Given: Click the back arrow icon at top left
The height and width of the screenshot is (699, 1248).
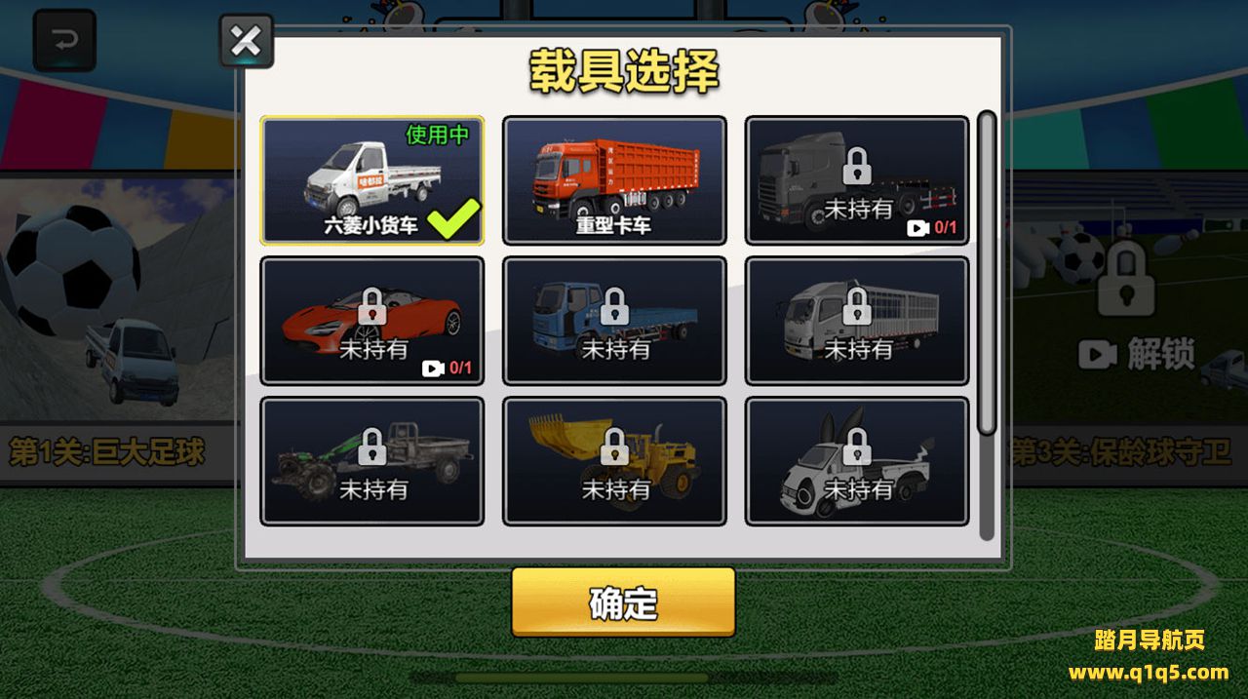Looking at the screenshot, I should tap(64, 41).
